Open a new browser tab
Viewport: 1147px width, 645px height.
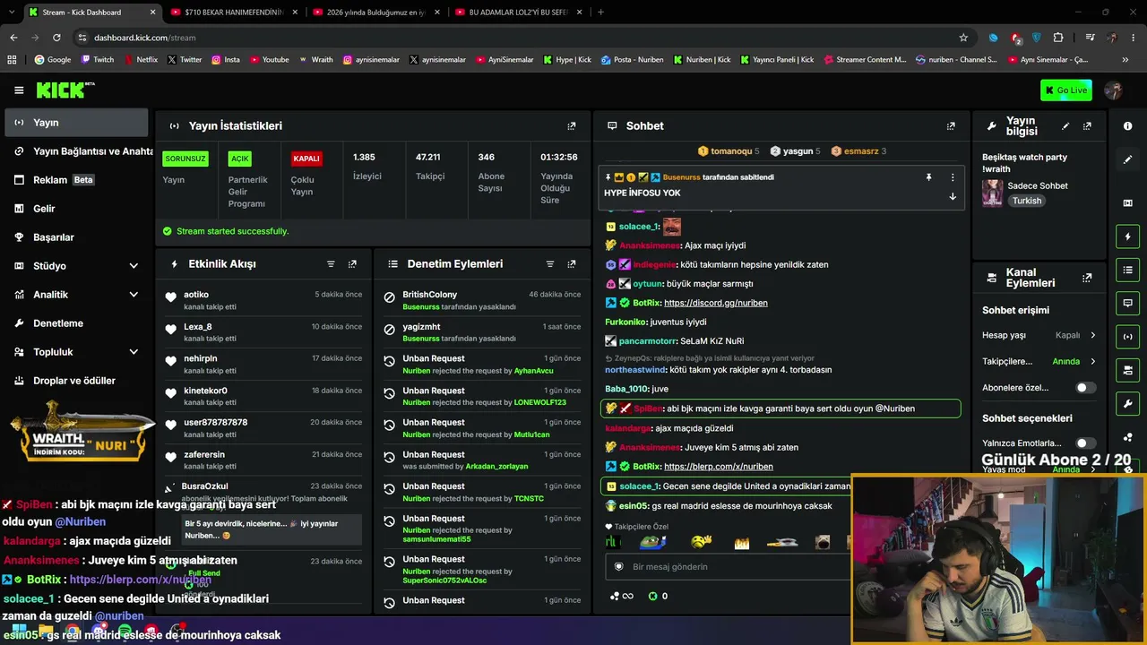(600, 13)
